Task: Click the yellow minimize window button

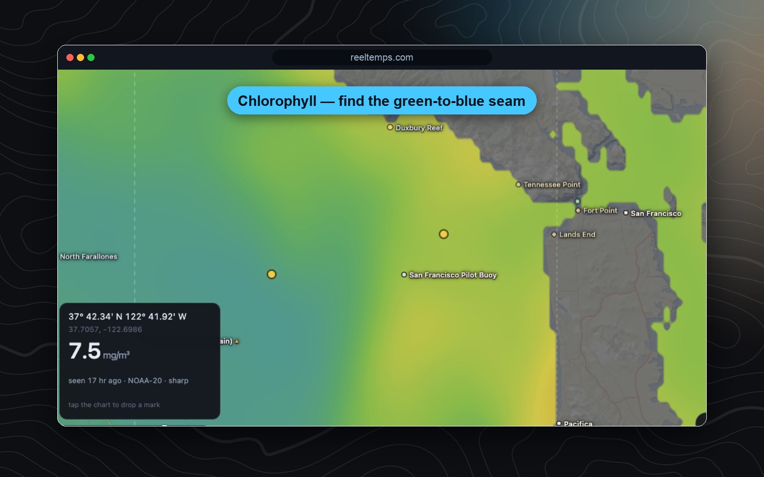Action: [80, 58]
